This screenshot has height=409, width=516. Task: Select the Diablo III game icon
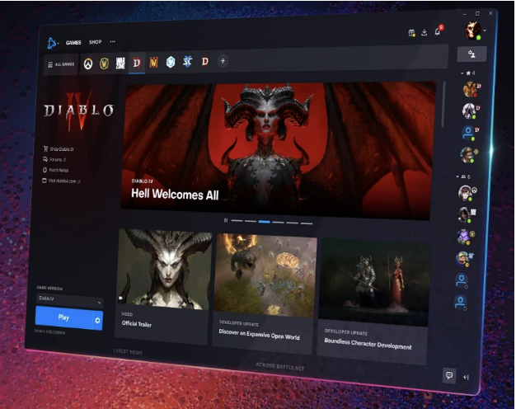204,61
